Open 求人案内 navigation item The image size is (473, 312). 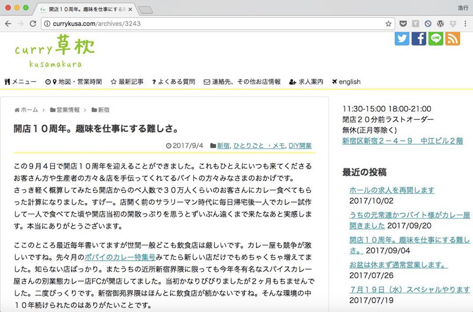(x=306, y=82)
